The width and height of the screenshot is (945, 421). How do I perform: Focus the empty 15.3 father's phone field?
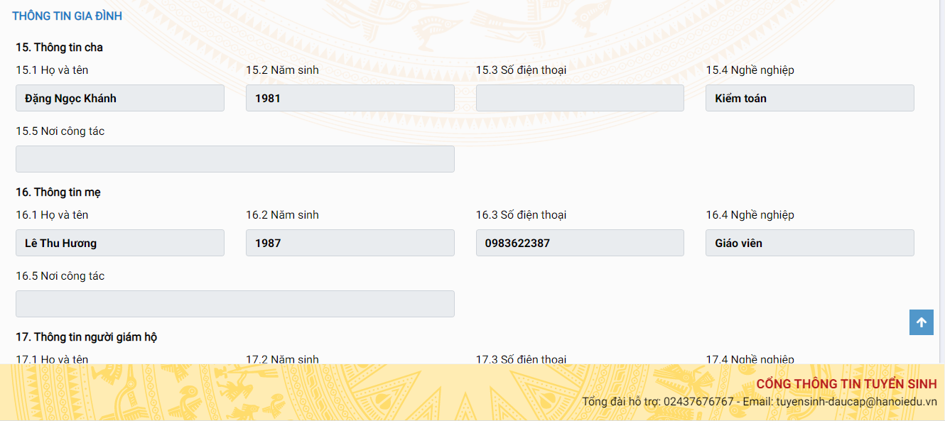580,99
